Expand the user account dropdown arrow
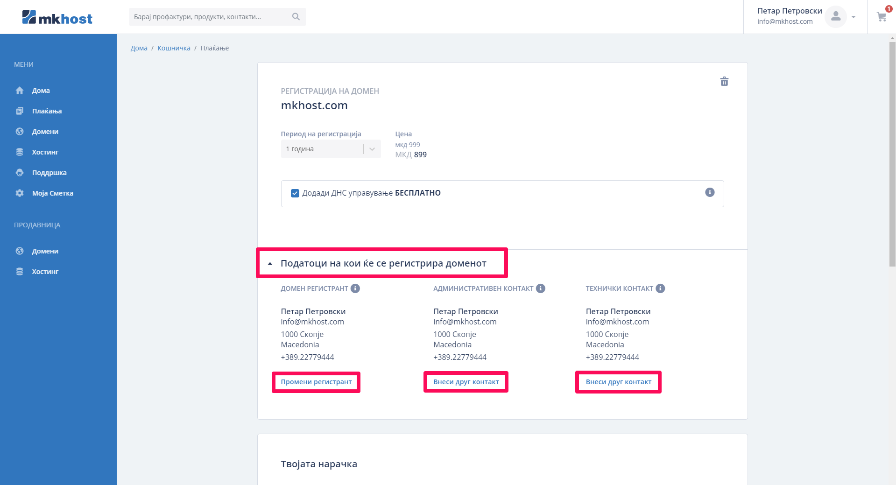896x485 pixels. tap(854, 17)
